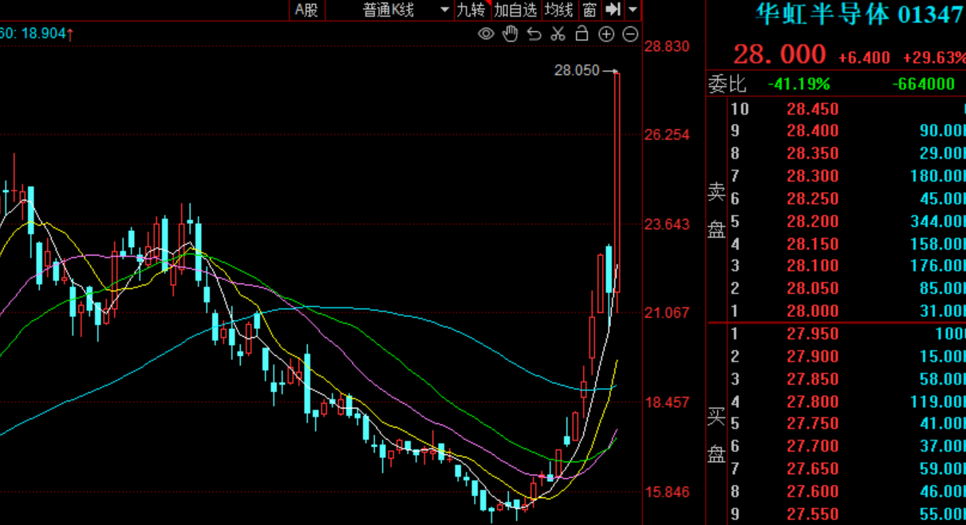Click the current price 28.000 header

pos(779,55)
